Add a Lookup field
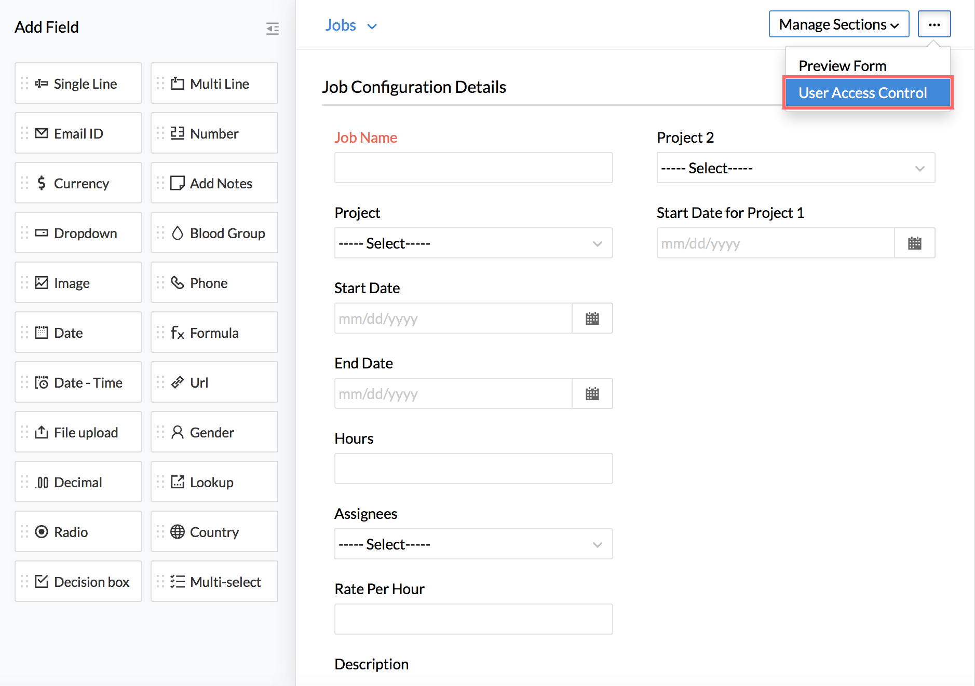 coord(214,482)
